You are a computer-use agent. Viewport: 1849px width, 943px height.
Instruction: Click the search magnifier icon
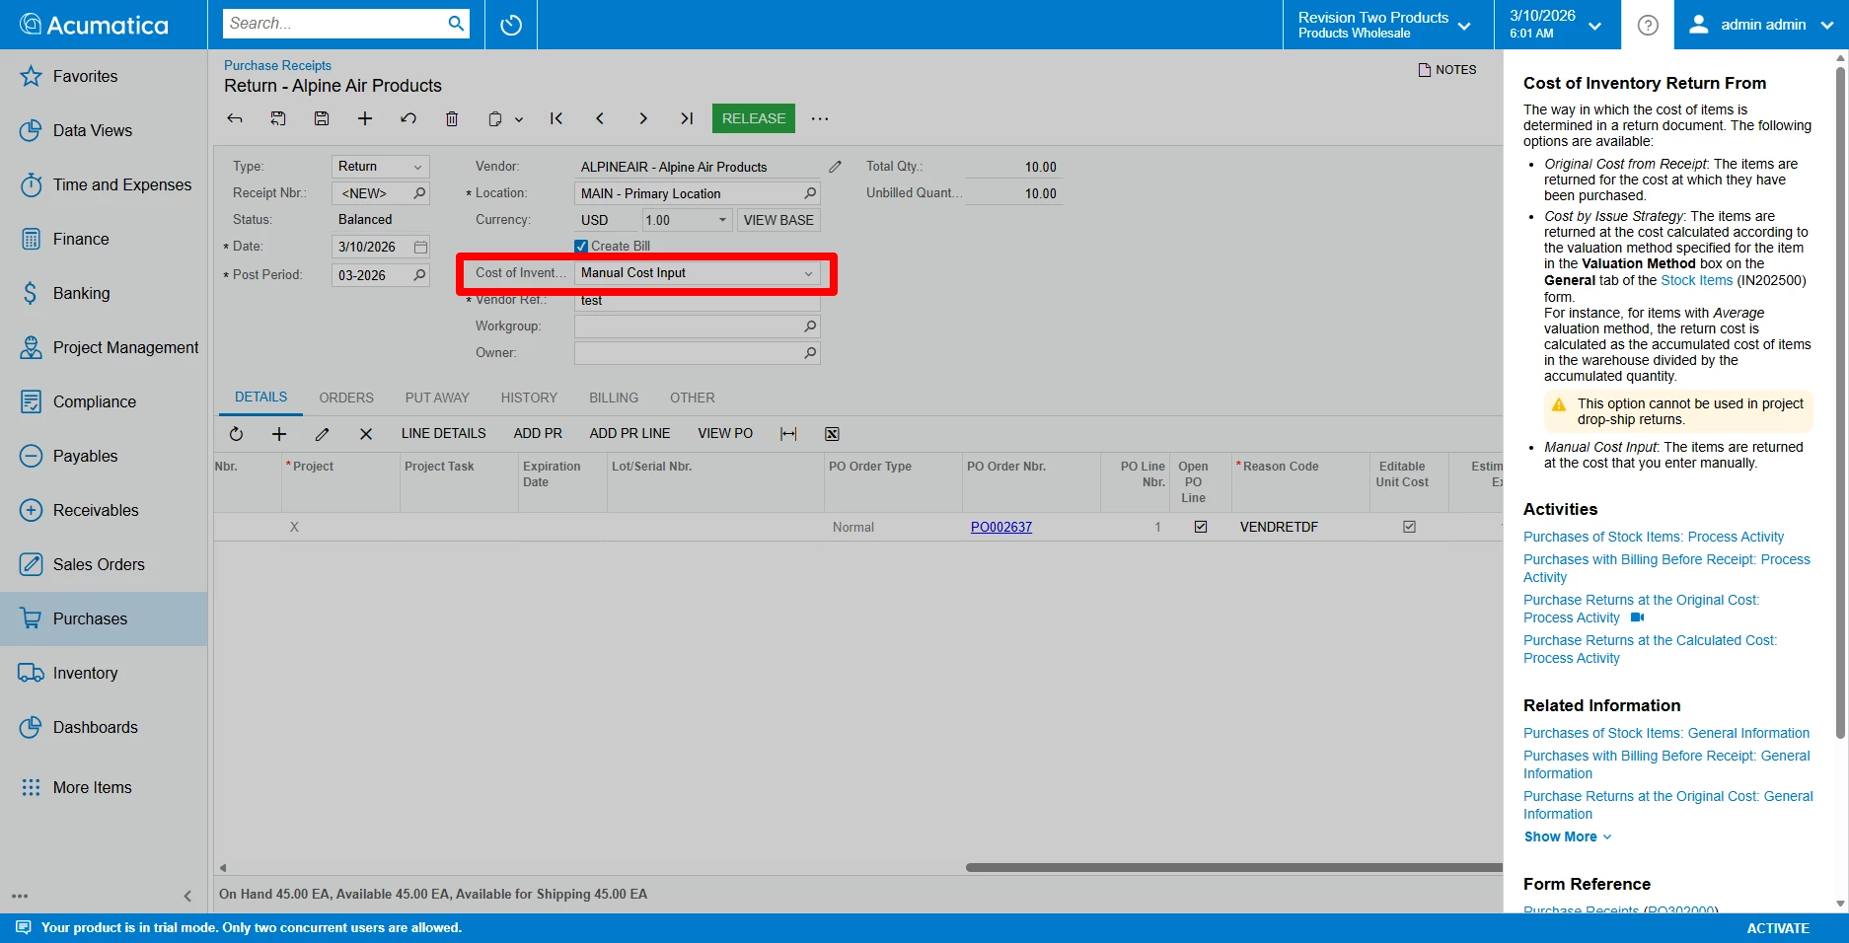[456, 24]
